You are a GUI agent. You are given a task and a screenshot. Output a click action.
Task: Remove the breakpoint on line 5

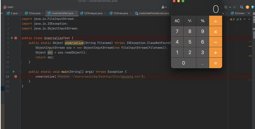(16, 38)
